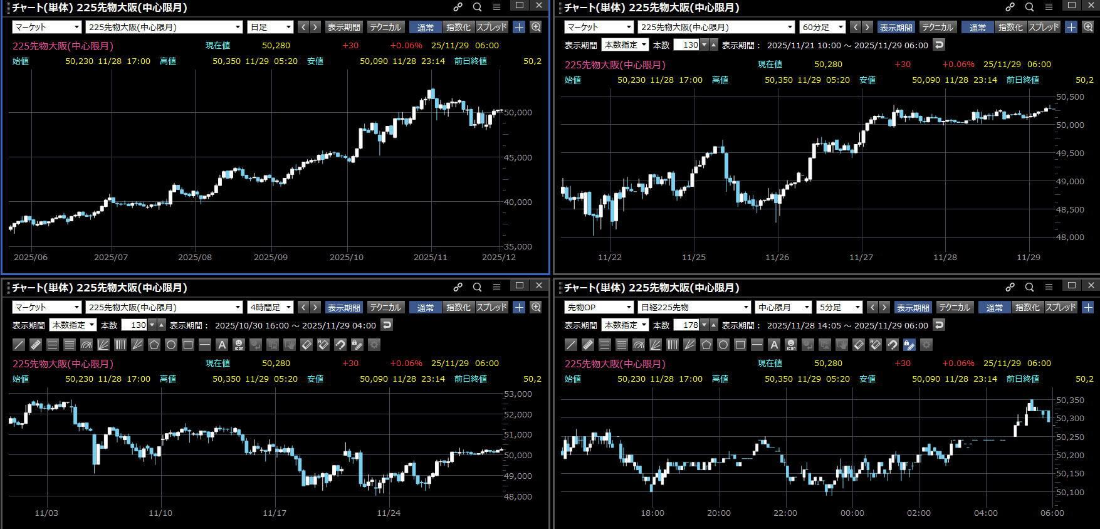Choose the text 'A' tool in 4-hour chart
This screenshot has height=529, width=1100.
tap(222, 345)
